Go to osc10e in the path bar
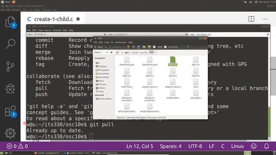 click(144, 53)
